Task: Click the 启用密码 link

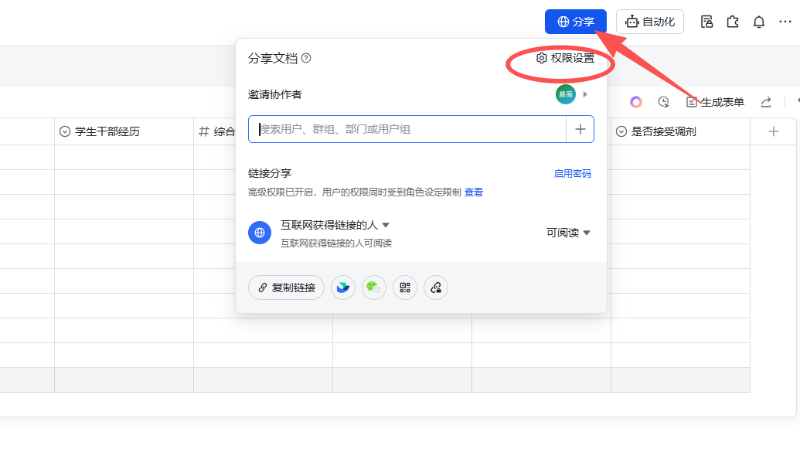Action: pos(572,174)
